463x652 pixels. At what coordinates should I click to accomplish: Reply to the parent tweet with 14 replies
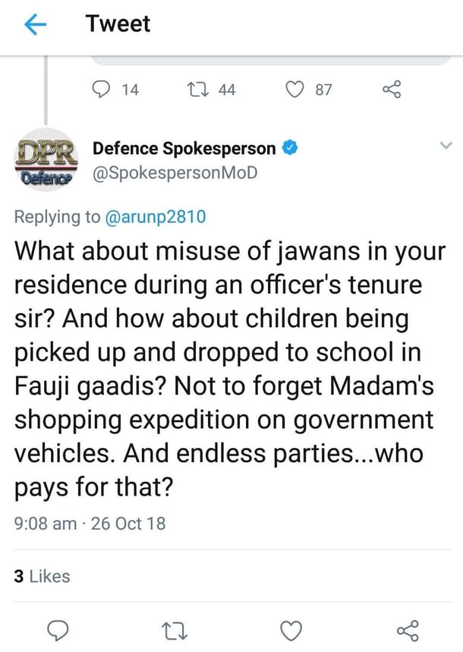click(x=102, y=90)
